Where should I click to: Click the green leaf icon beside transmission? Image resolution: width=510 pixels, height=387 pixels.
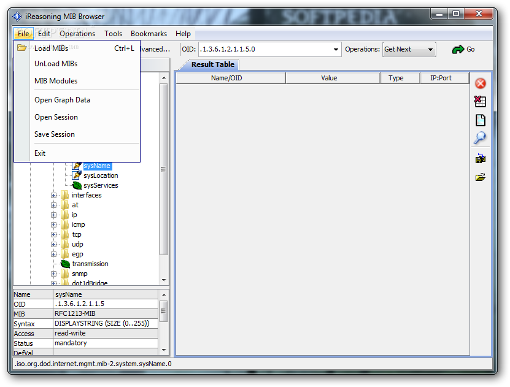[66, 264]
